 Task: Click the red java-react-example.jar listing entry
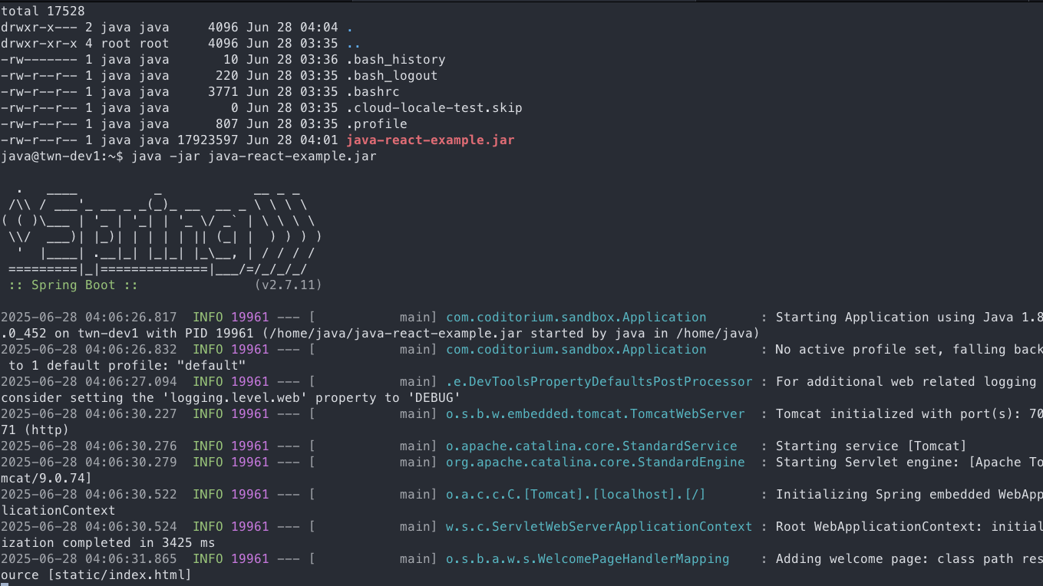pyautogui.click(x=431, y=140)
